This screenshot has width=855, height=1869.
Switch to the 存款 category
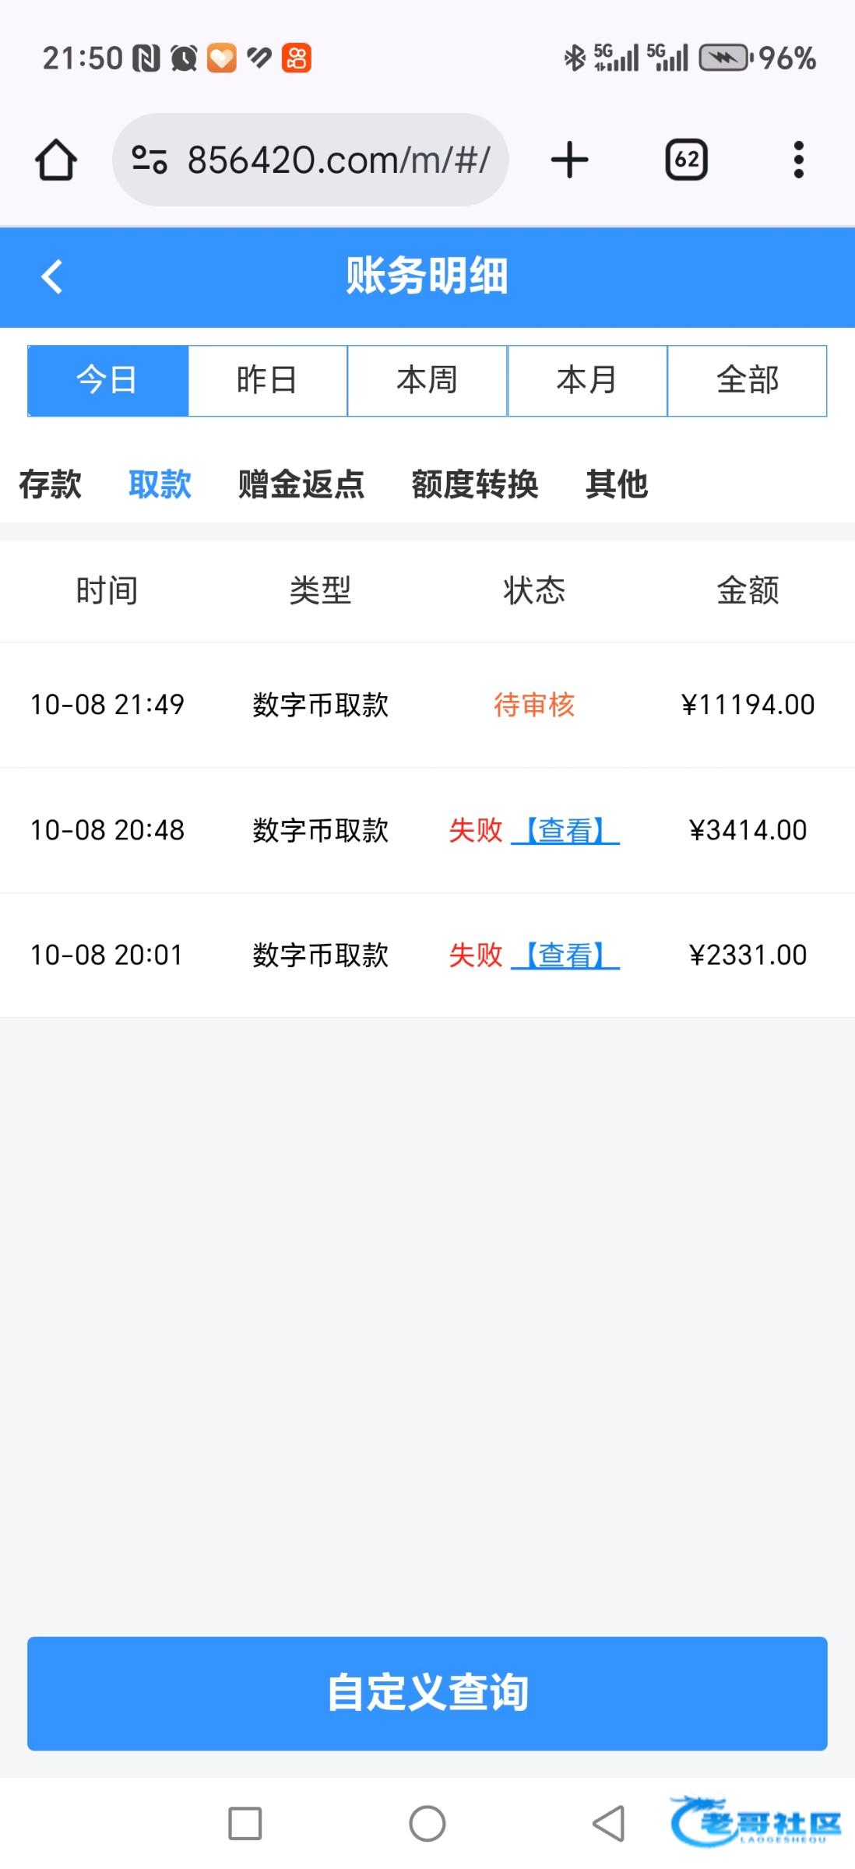(x=50, y=484)
